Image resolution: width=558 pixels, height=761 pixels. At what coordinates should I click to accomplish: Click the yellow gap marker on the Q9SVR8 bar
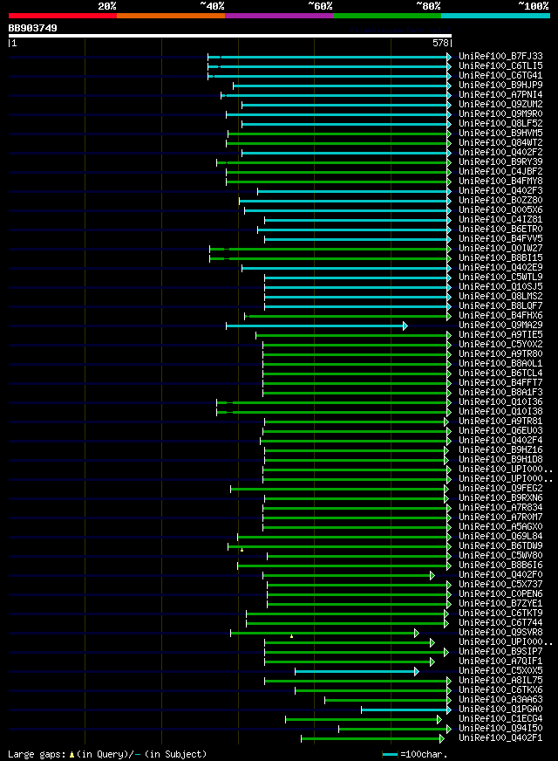coord(291,636)
